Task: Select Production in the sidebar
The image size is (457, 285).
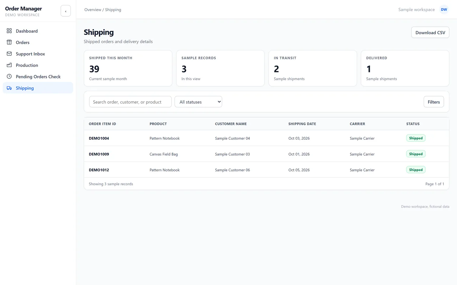Action: [x=38, y=65]
